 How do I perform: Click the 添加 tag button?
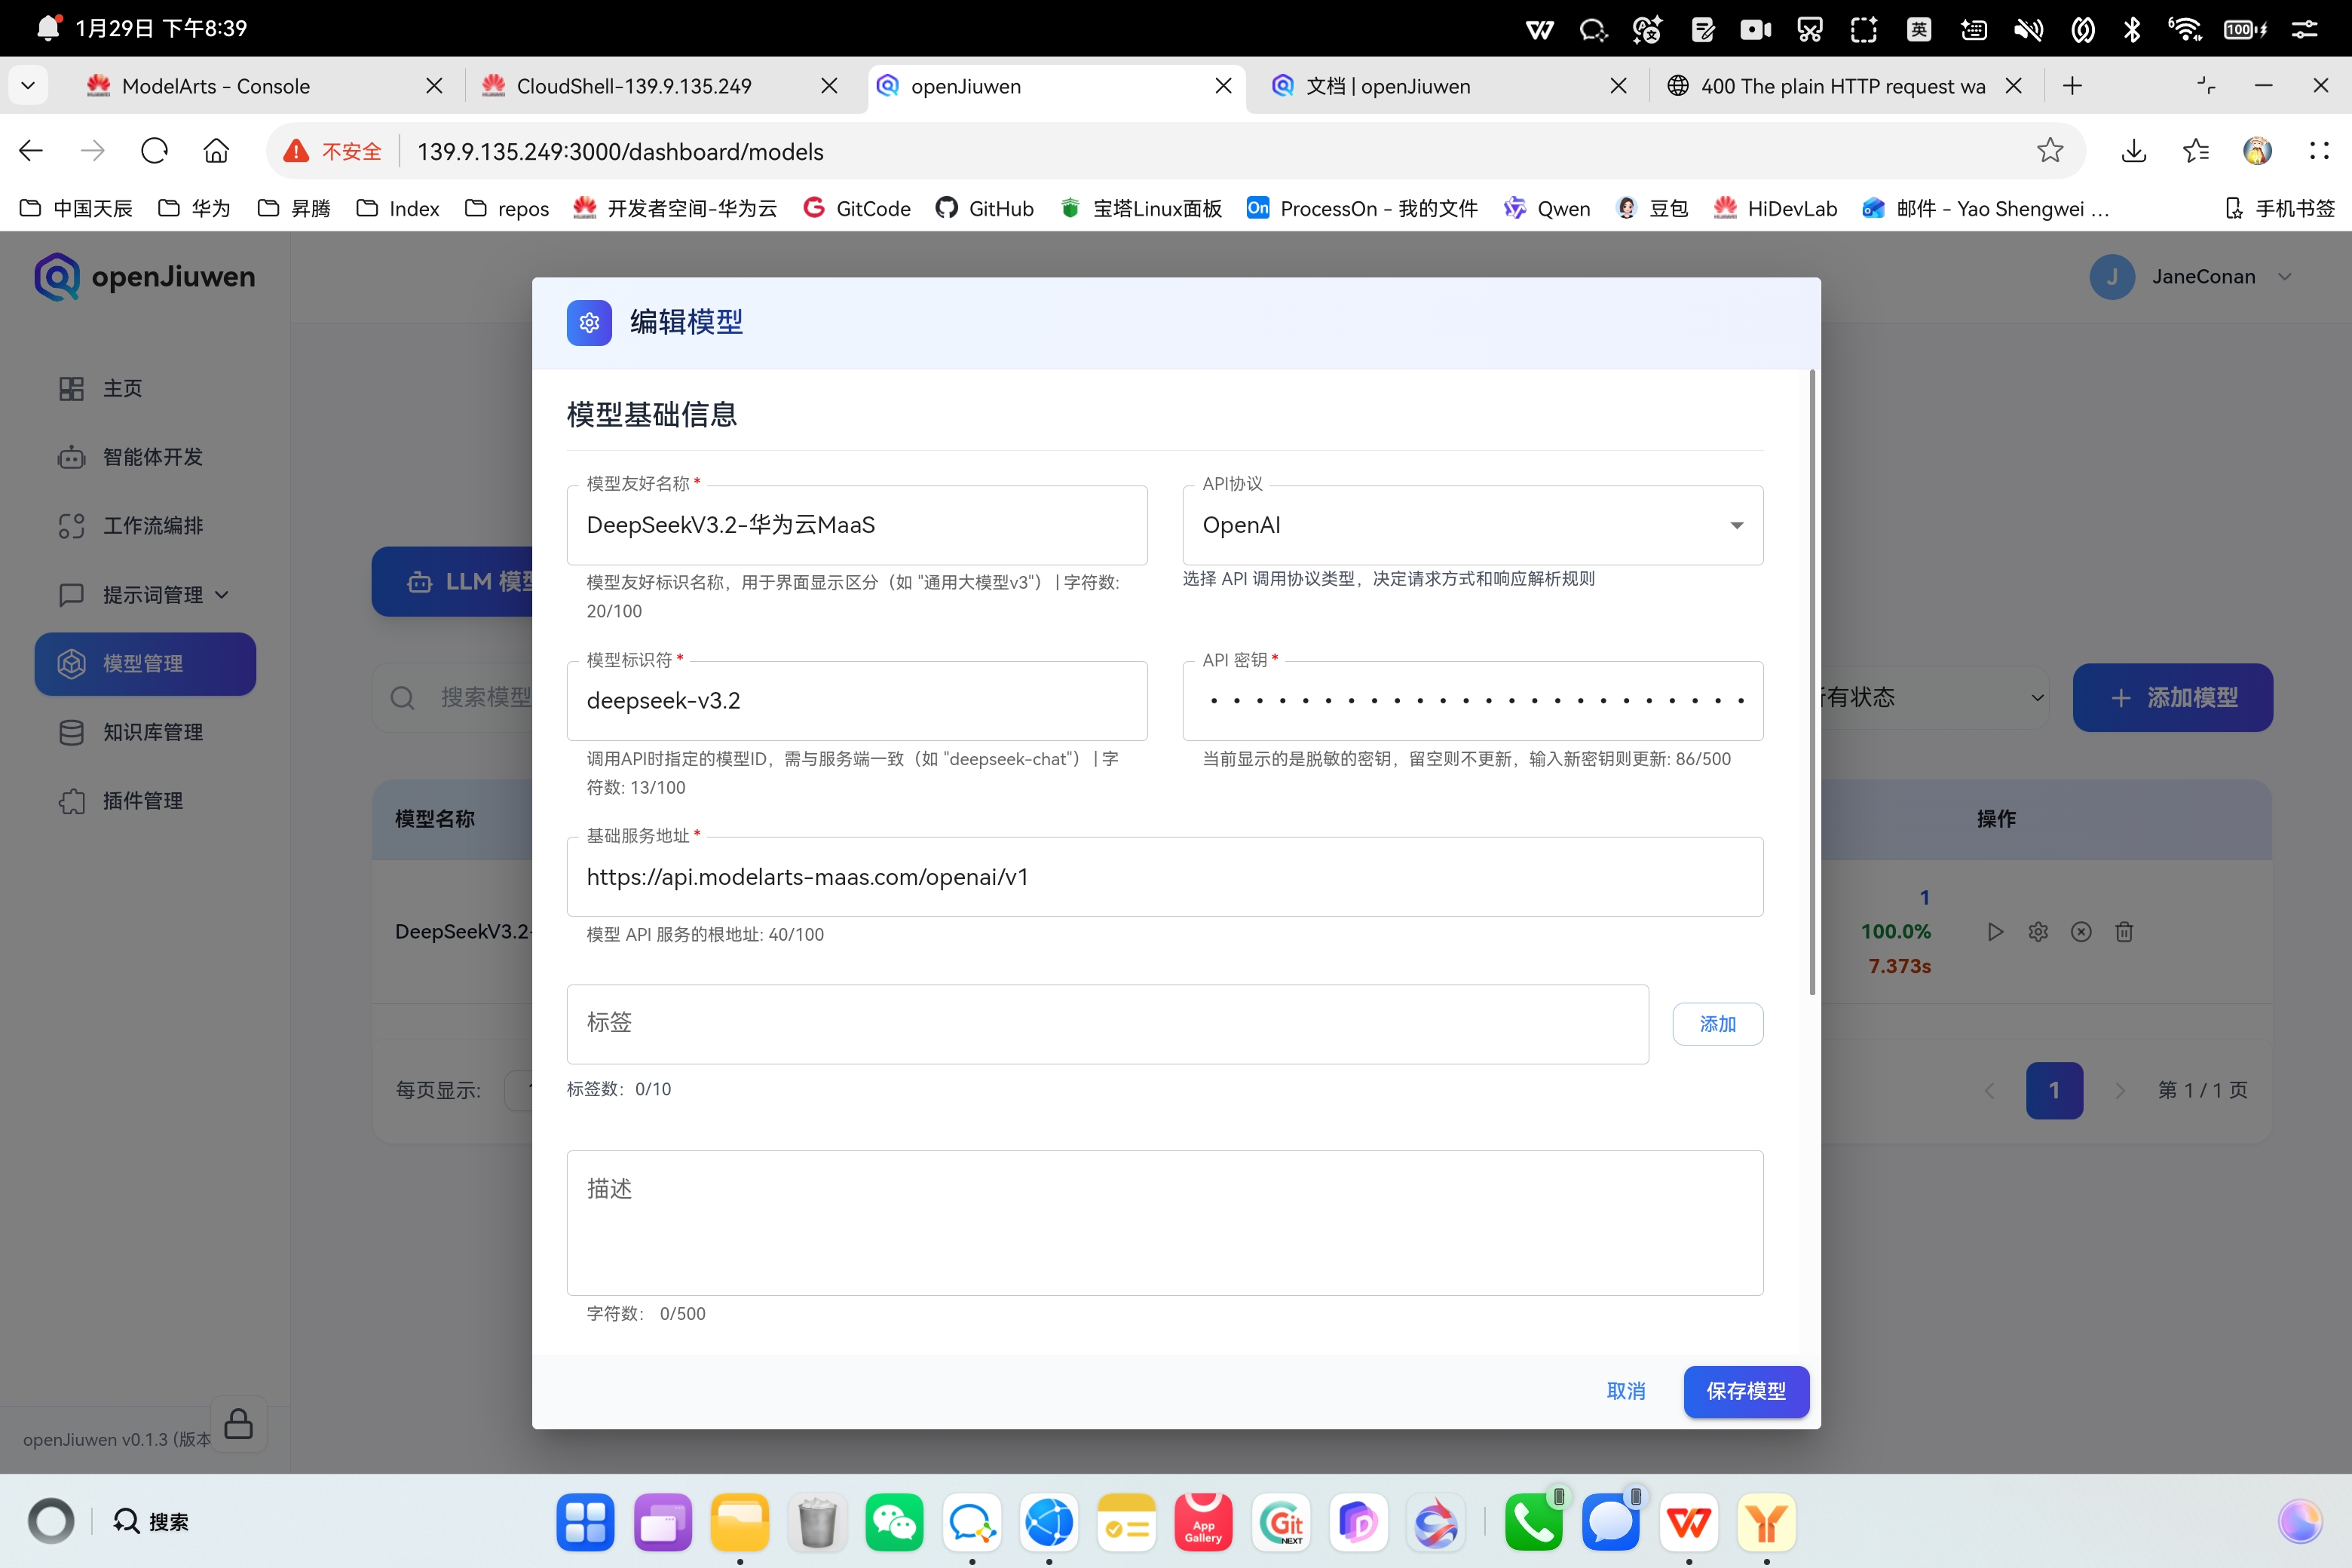(x=1717, y=1024)
